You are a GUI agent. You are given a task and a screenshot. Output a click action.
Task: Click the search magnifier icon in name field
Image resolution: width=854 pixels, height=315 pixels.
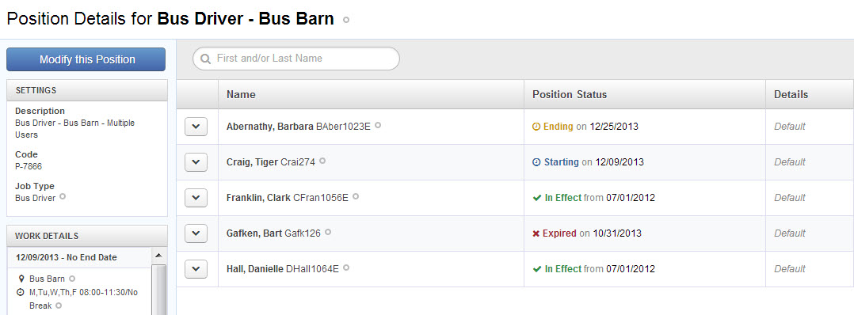click(x=205, y=59)
